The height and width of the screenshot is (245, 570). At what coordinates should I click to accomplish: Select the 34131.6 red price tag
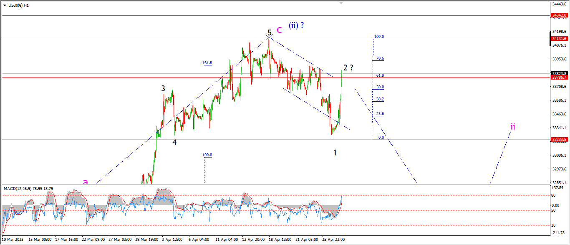pyautogui.click(x=559, y=38)
